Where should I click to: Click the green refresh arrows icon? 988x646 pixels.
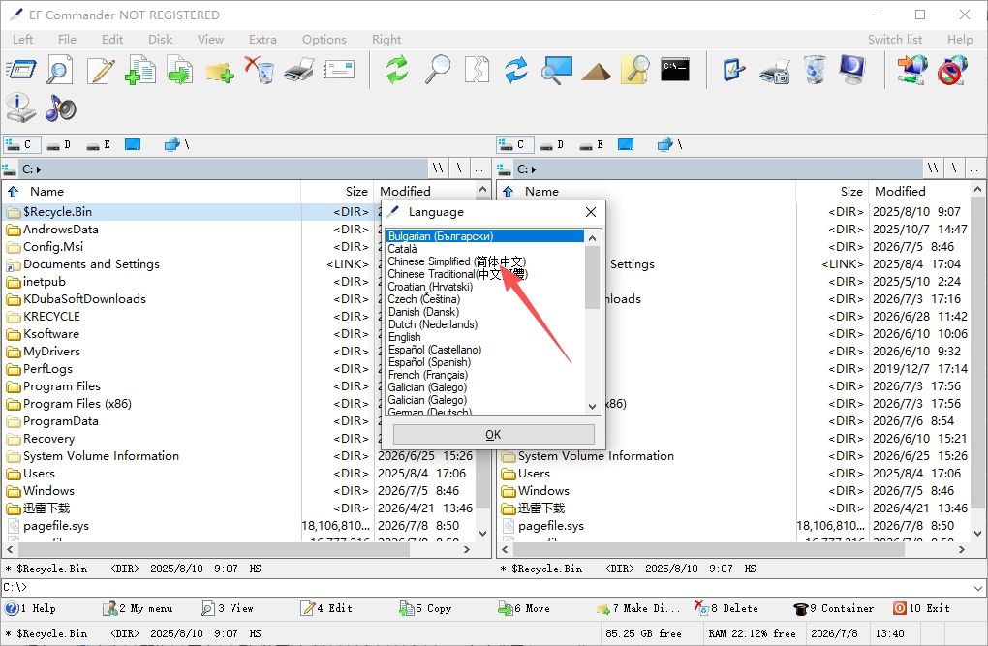pyautogui.click(x=397, y=70)
